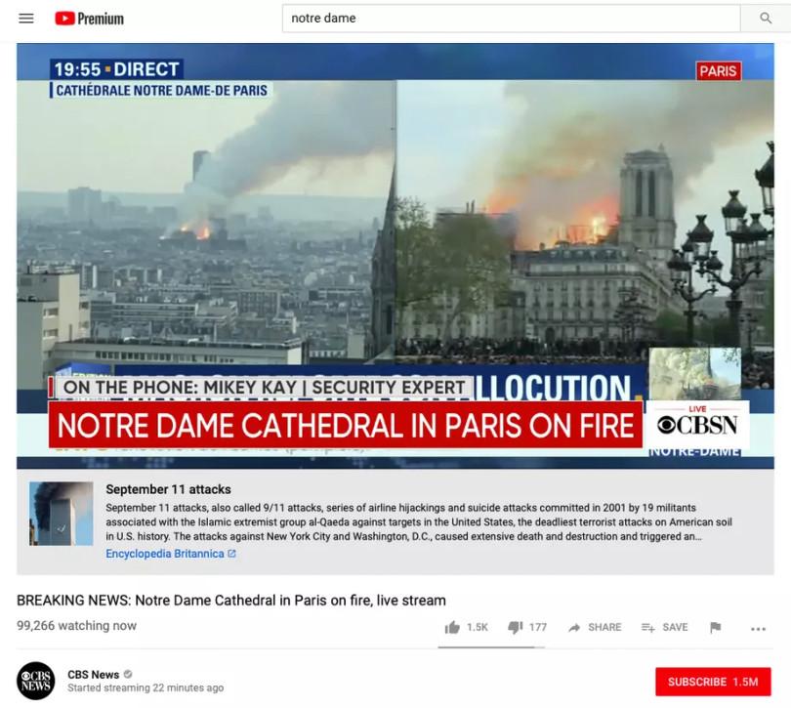The image size is (791, 708).
Task: Go to the CBS News channel name
Action: point(93,674)
